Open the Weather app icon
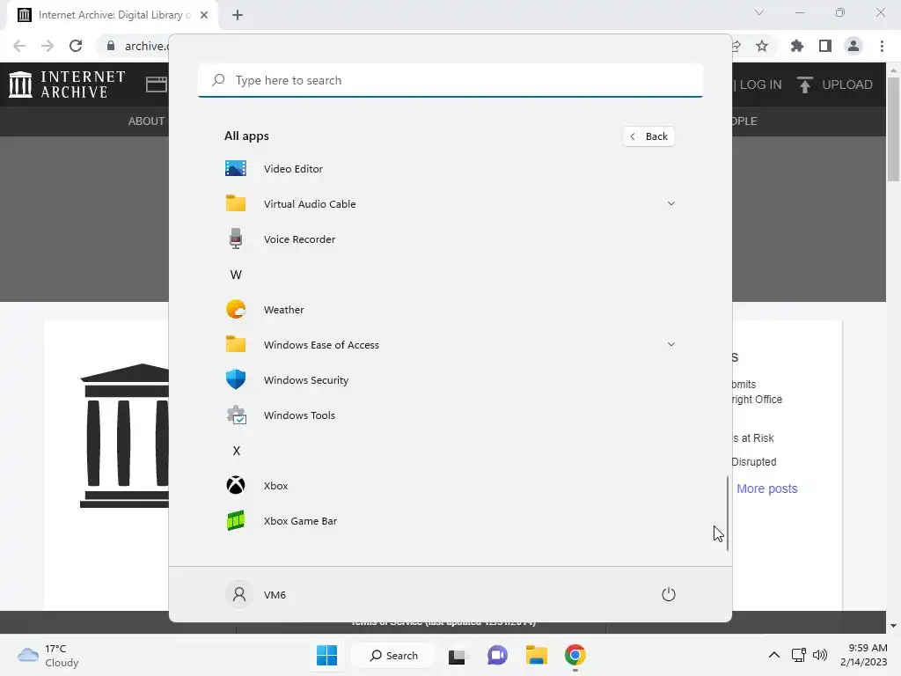The height and width of the screenshot is (676, 901). 236,309
